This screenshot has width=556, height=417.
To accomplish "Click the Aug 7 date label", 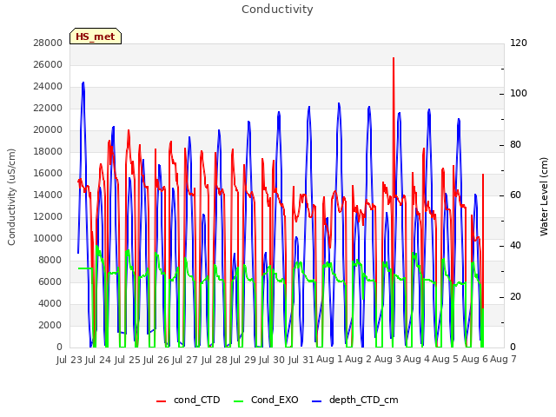I will pyautogui.click(x=503, y=360).
